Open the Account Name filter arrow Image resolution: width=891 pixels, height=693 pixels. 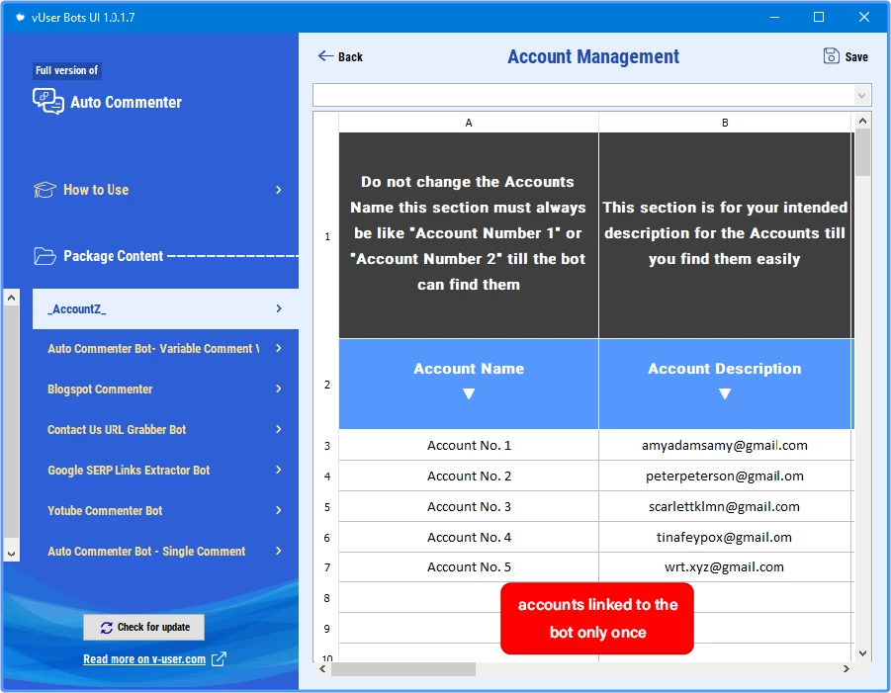[469, 393]
